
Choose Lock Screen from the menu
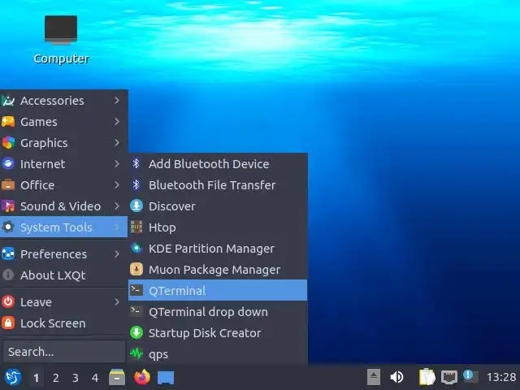63,323
